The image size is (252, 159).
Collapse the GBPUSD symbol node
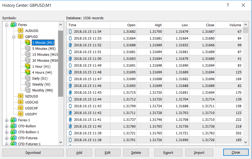(14, 37)
